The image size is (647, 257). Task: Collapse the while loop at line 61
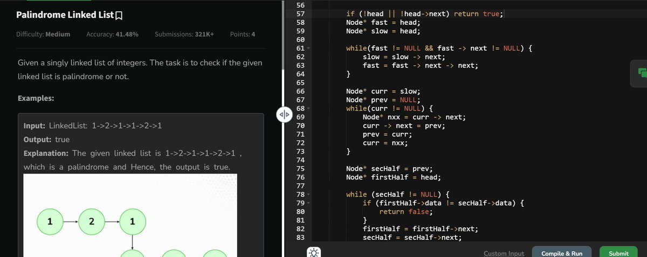pos(308,48)
